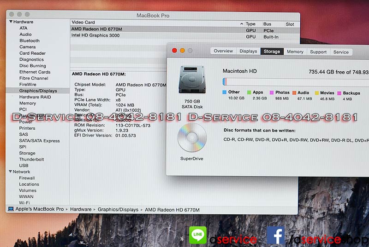The image size is (369, 247).
Task: Click the Macintosh HD volume name
Action: click(x=239, y=71)
